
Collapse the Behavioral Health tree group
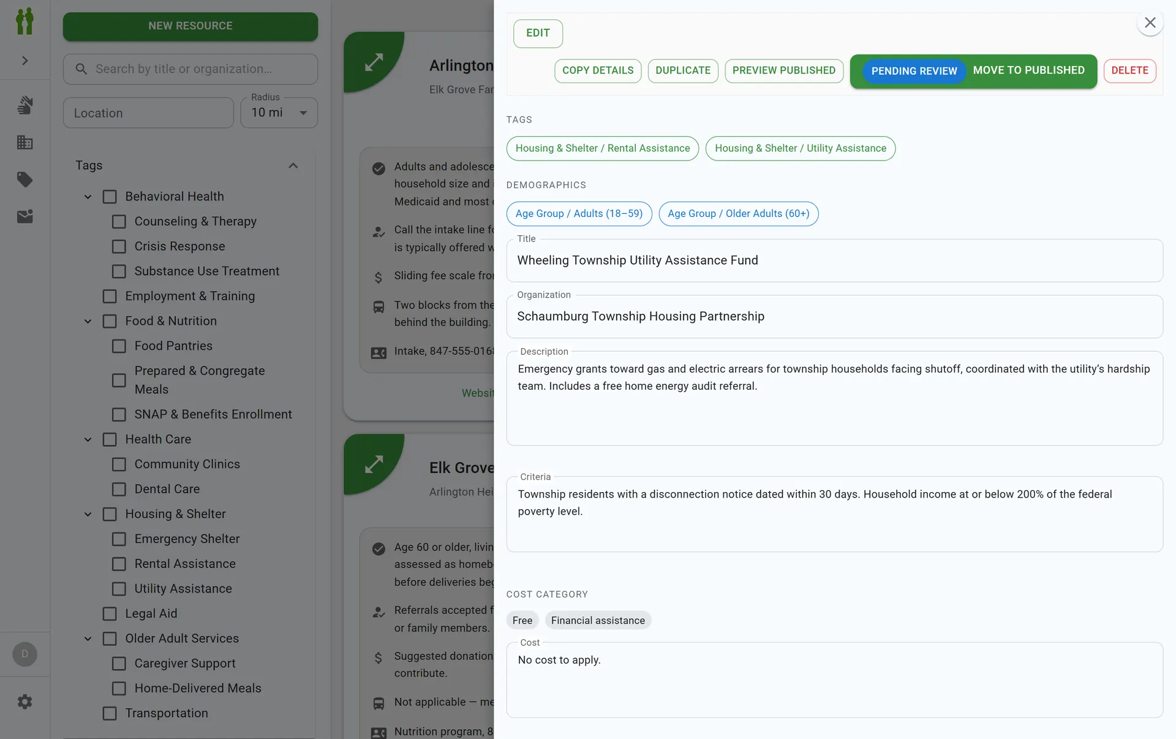(88, 197)
